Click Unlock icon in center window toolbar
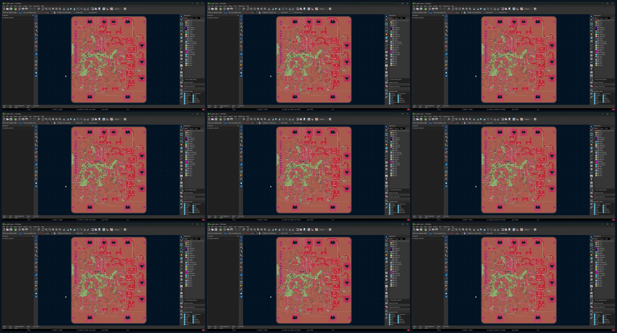Image resolution: width=617 pixels, height=333 pixels. [293, 119]
